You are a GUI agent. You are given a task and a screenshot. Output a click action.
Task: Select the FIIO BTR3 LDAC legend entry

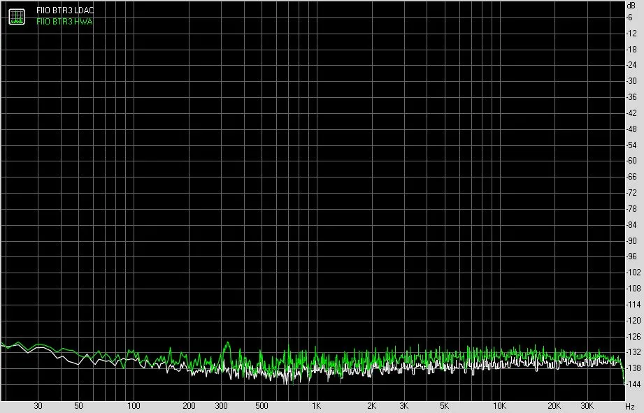tap(65, 10)
